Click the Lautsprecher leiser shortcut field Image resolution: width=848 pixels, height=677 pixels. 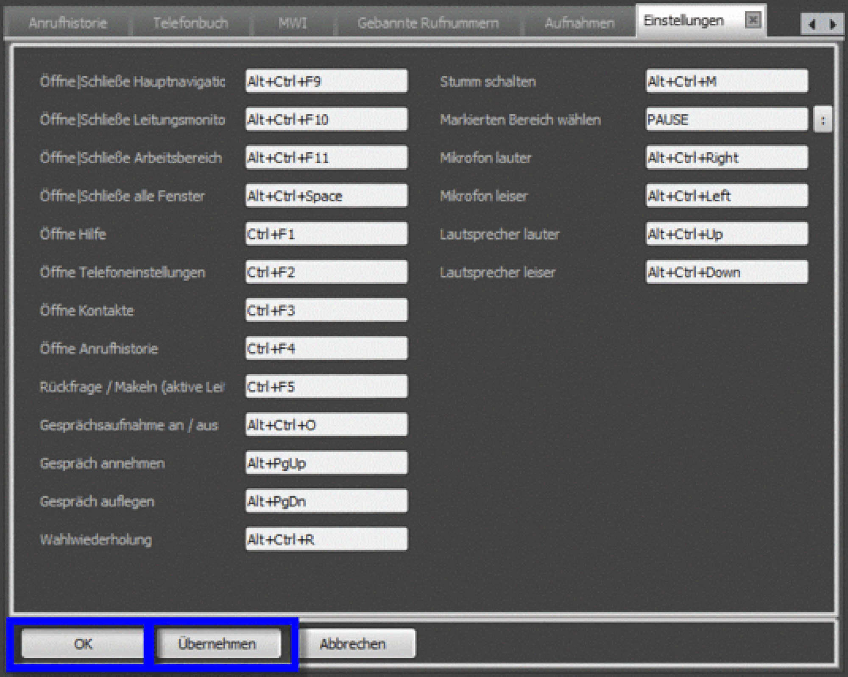727,272
